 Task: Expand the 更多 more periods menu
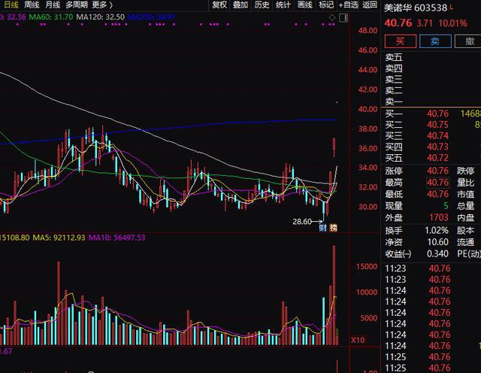click(x=102, y=5)
